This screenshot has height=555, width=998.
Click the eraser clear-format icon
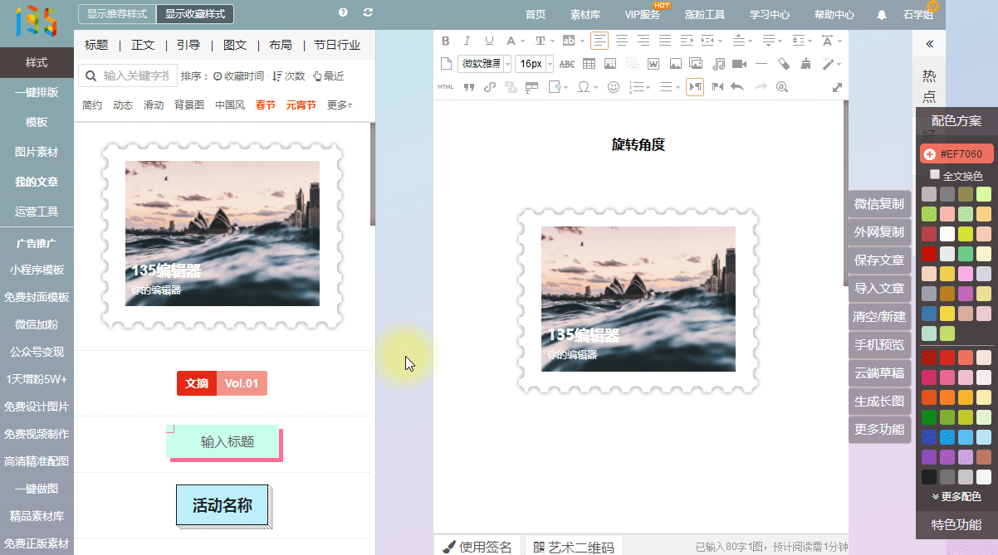[783, 64]
